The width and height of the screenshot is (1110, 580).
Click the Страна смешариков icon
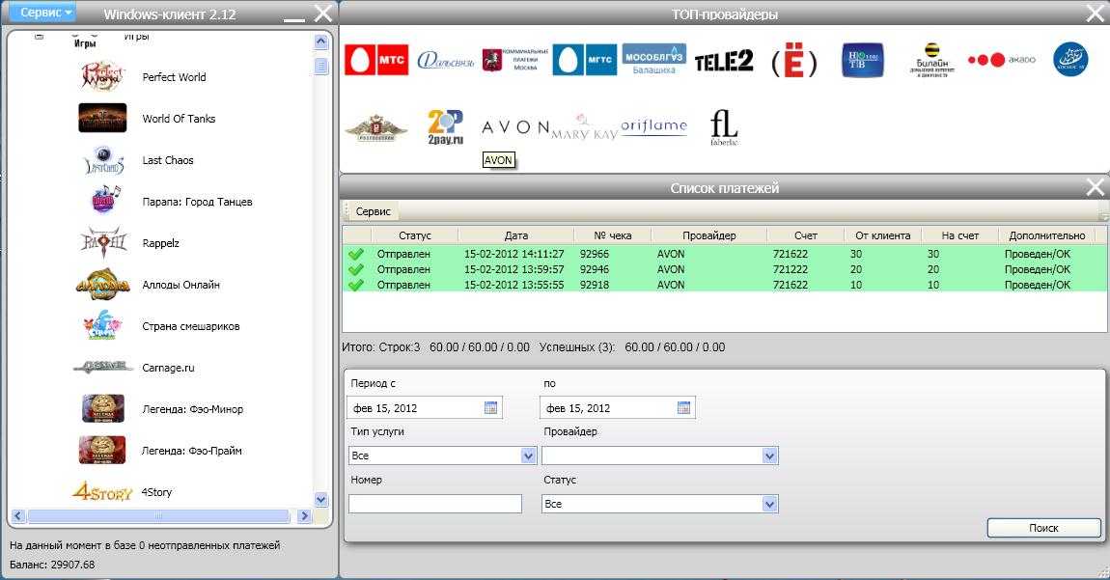click(x=103, y=326)
